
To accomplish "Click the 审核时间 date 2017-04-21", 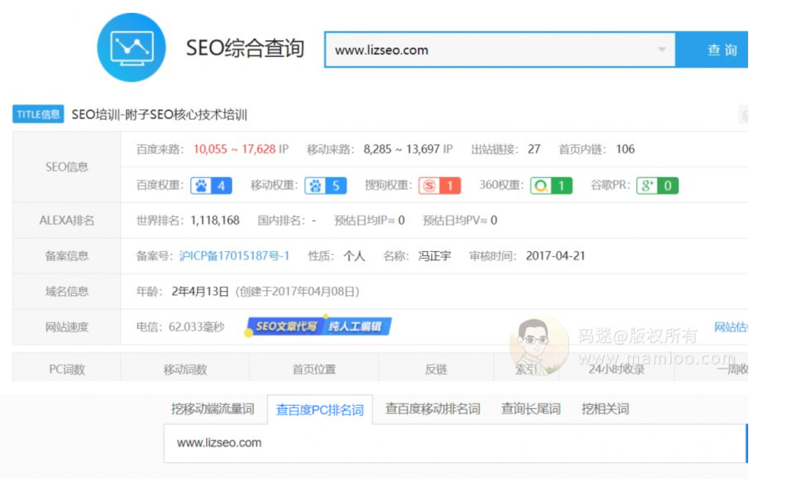I will pyautogui.click(x=556, y=256).
